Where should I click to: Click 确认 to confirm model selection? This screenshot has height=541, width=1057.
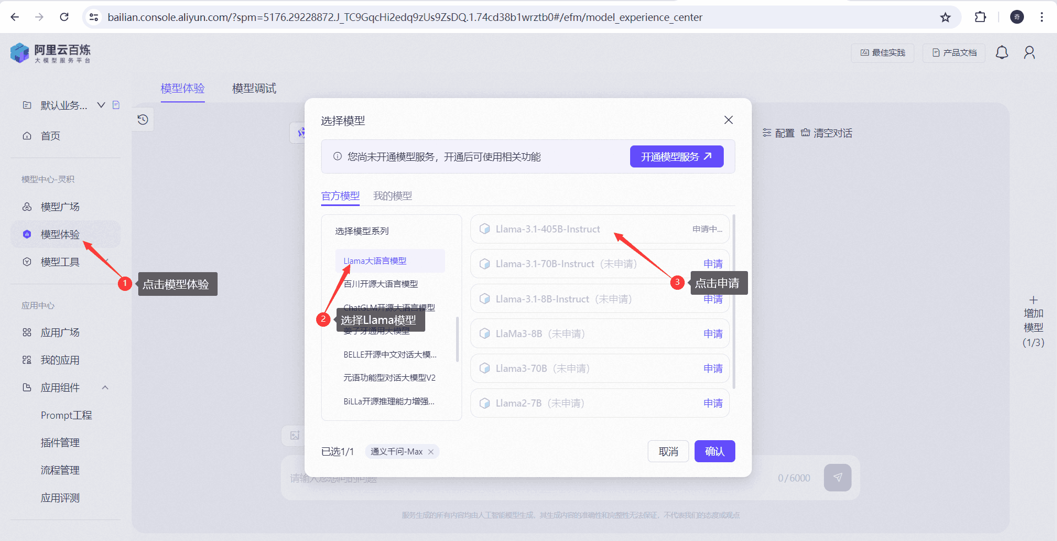click(x=714, y=451)
